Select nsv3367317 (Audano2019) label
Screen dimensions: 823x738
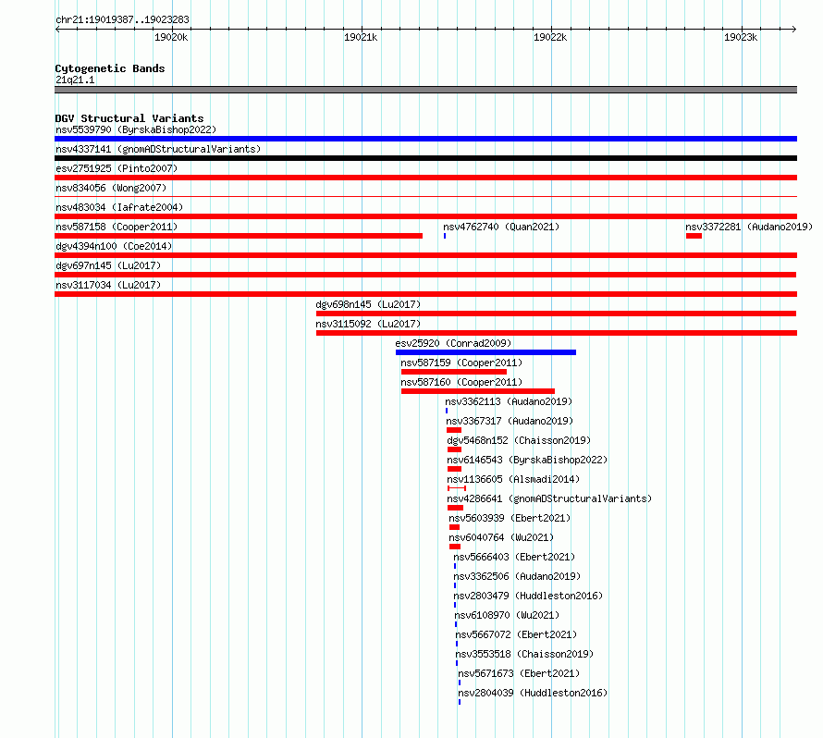[510, 421]
